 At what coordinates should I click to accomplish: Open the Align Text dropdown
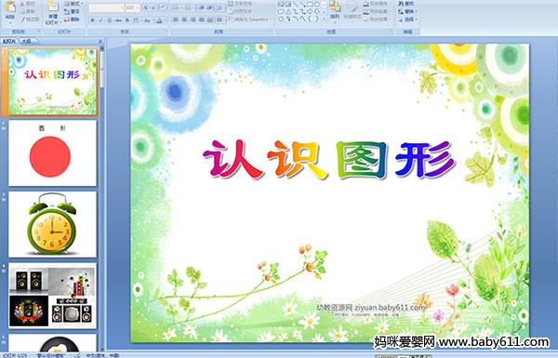pos(241,11)
